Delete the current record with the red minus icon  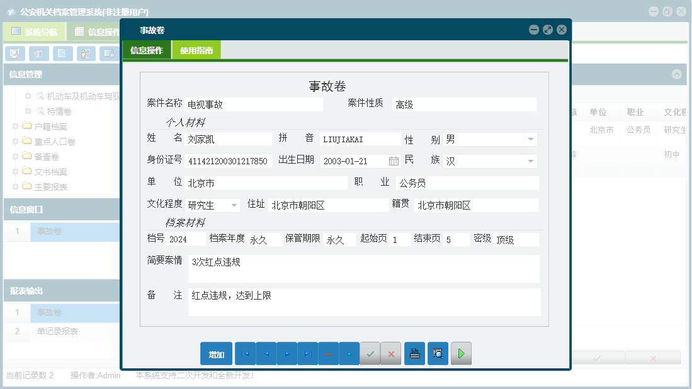point(328,353)
